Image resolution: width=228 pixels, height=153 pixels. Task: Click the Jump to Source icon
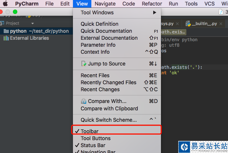(x=84, y=64)
